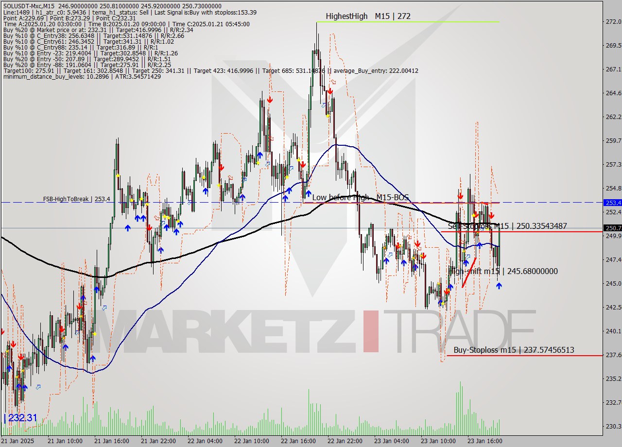This screenshot has height=447, width=622.
Task: Click the 22 Jan 10:00 time label
Action: 252,441
